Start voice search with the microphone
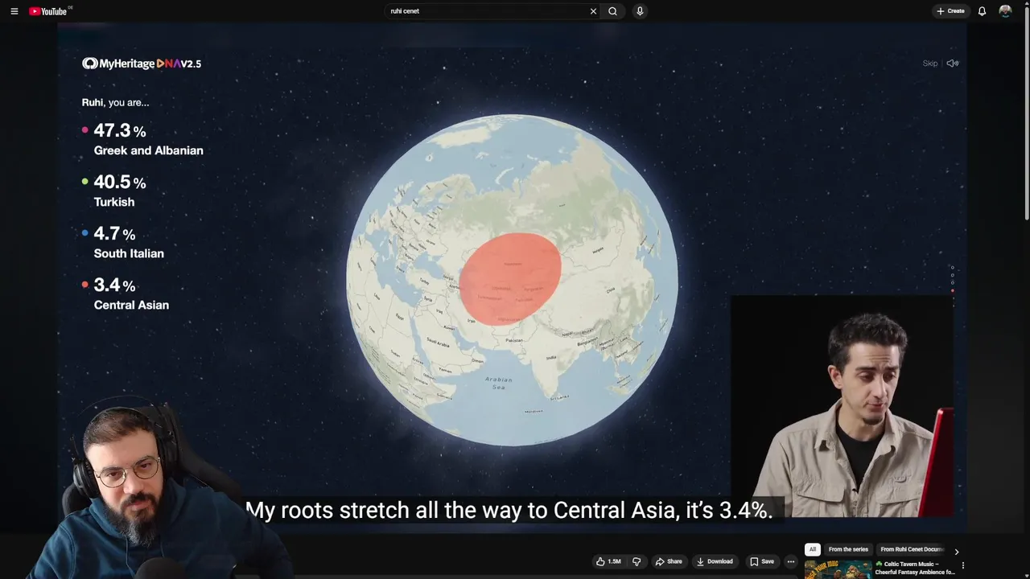Viewport: 1030px width, 579px height. point(640,11)
